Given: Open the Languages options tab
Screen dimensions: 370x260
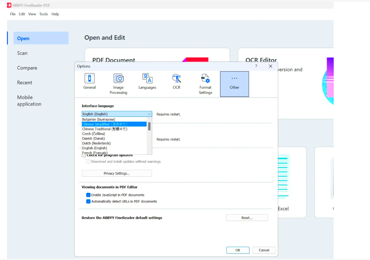Looking at the screenshot, I should pyautogui.click(x=147, y=82).
